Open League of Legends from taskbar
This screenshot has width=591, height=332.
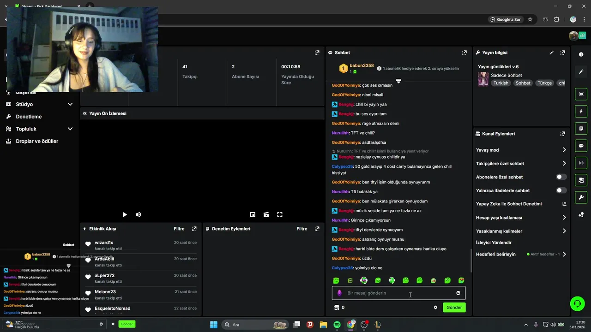pyautogui.click(x=378, y=325)
